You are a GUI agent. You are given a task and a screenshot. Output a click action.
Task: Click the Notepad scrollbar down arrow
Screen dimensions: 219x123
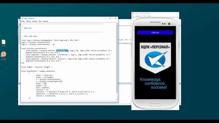[x=117, y=99]
